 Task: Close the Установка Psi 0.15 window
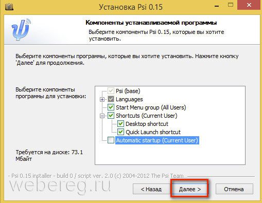(x=249, y=5)
